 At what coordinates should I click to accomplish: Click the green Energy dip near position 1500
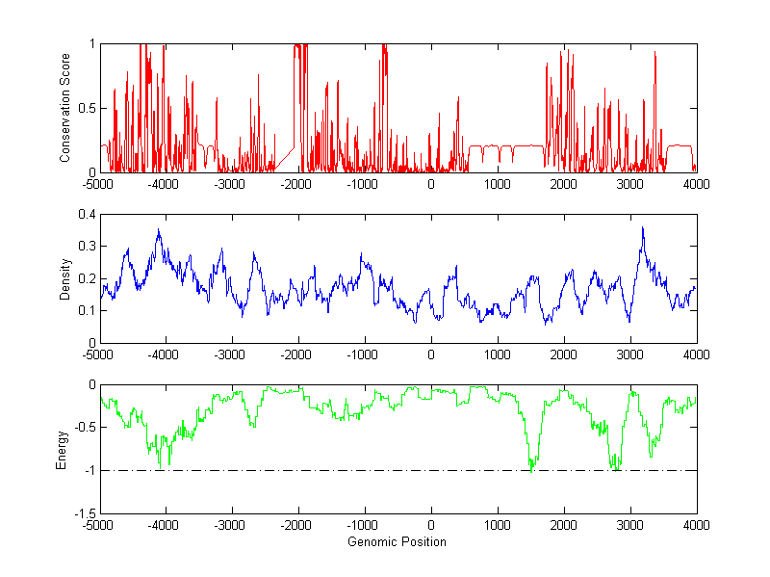[x=531, y=469]
